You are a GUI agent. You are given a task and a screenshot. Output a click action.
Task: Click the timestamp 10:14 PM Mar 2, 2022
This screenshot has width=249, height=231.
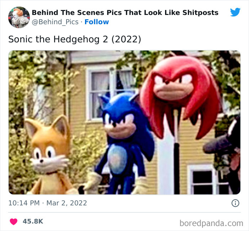pyautogui.click(x=48, y=203)
